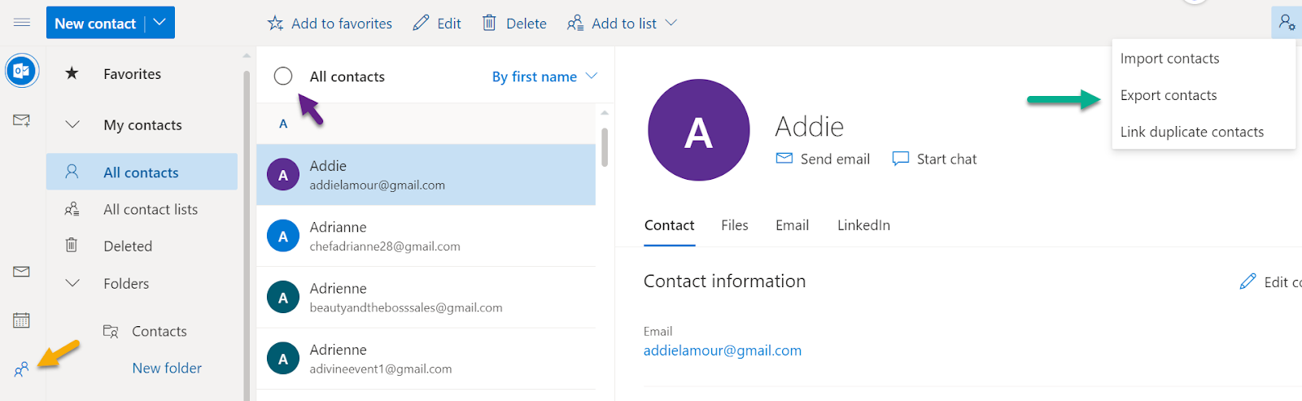Screen dimensions: 1302x401
Task: Click the letter A section header
Action: (283, 124)
